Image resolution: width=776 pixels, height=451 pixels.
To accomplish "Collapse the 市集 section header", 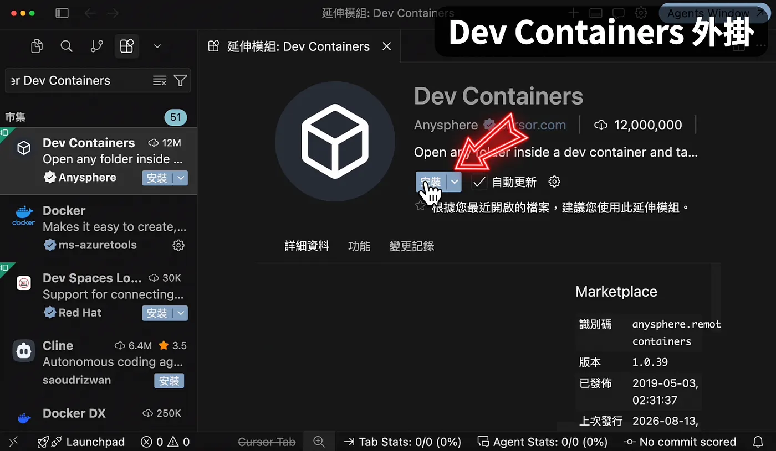I will click(x=16, y=117).
